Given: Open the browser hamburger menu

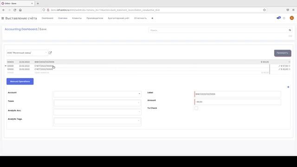Looking at the screenshot, I should pyautogui.click(x=293, y=10).
